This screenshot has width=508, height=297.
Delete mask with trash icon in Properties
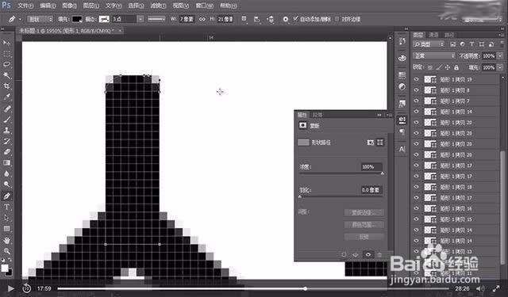(379, 255)
